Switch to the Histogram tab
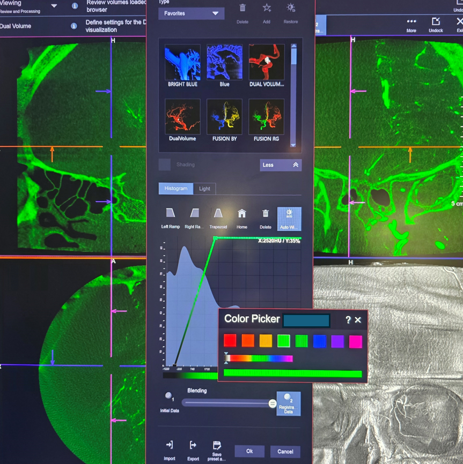The width and height of the screenshot is (463, 464). pos(175,189)
